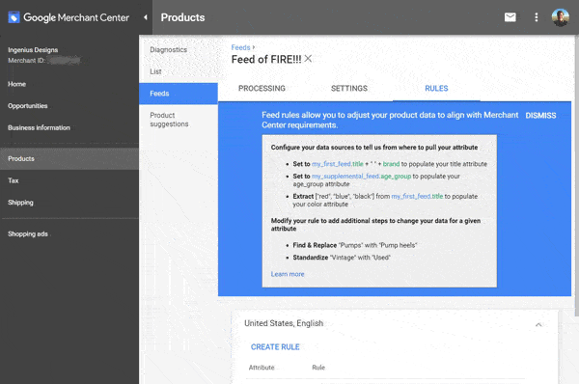Open Diagnostics in the Products submenu

tap(168, 50)
